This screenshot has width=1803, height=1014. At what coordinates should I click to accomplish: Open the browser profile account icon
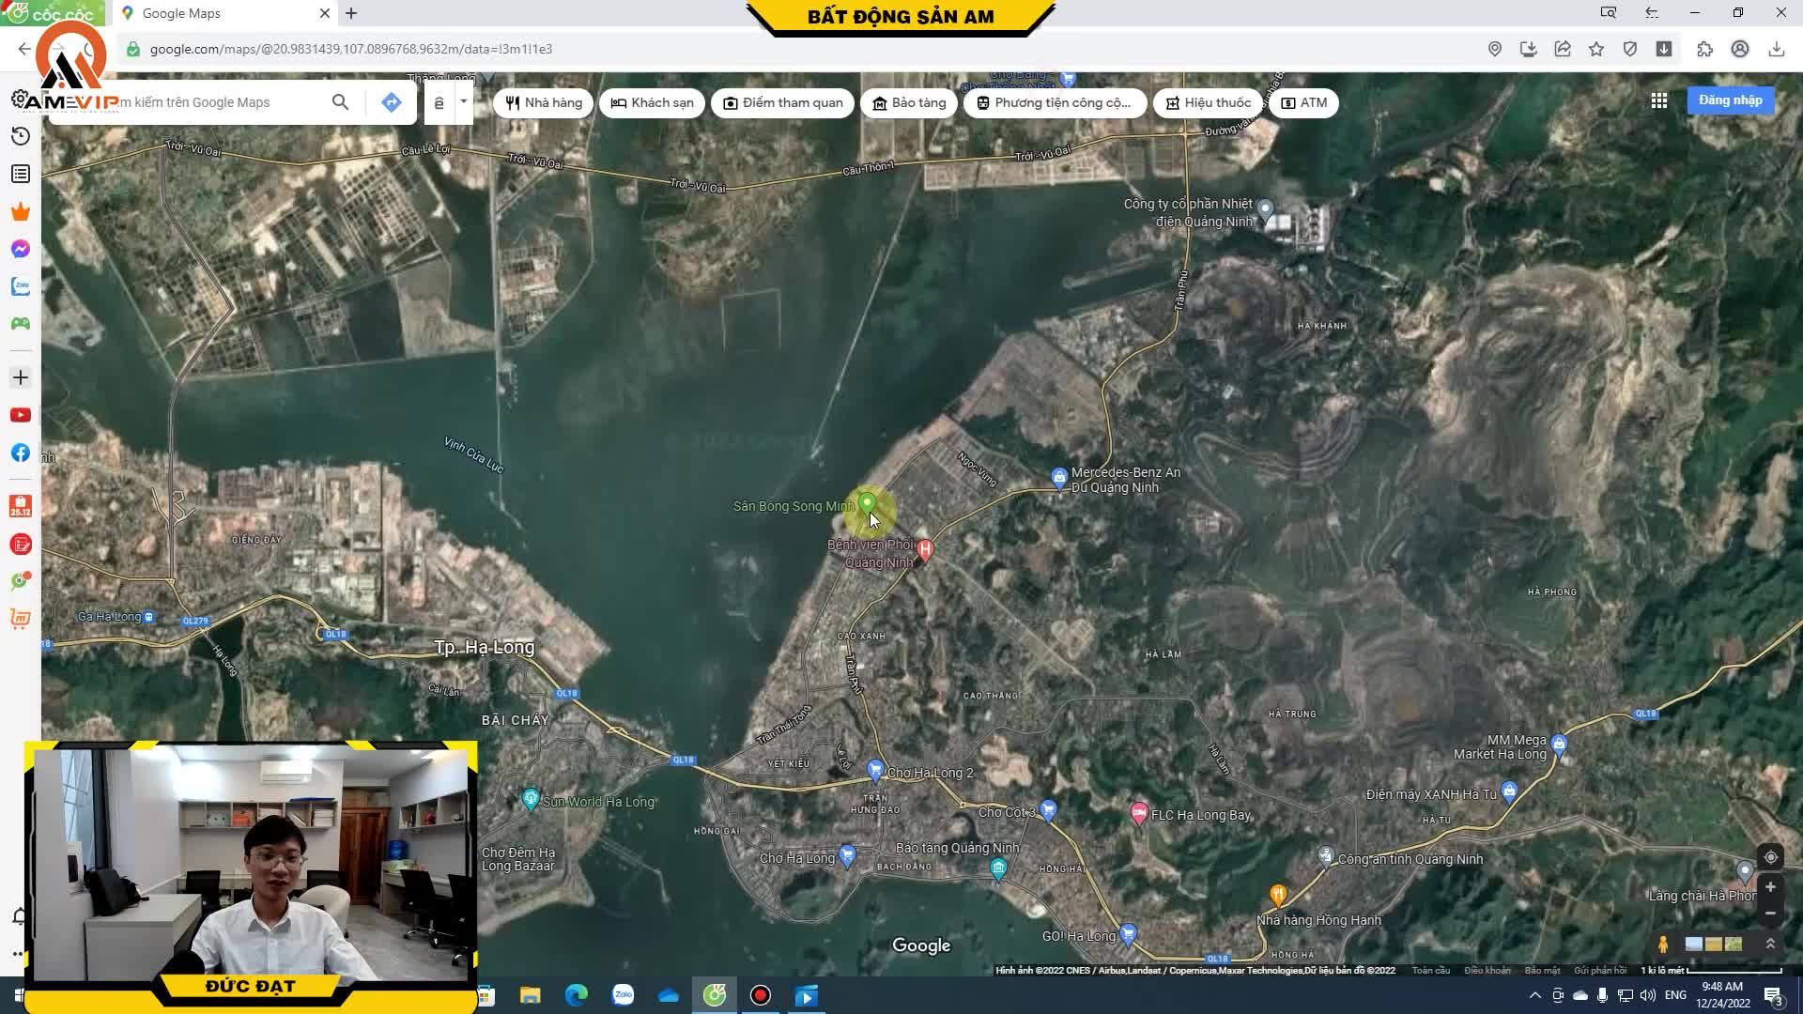tap(1740, 49)
